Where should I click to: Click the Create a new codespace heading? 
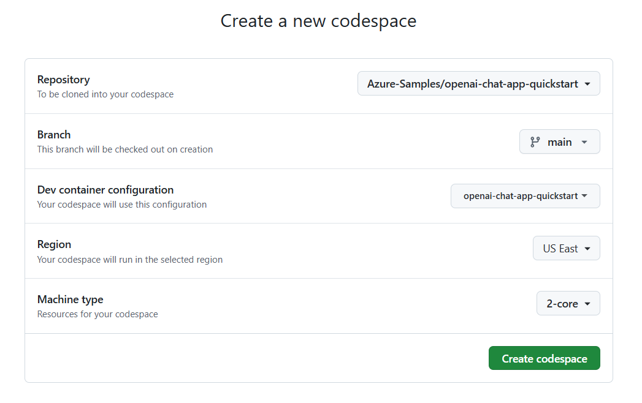tap(318, 21)
